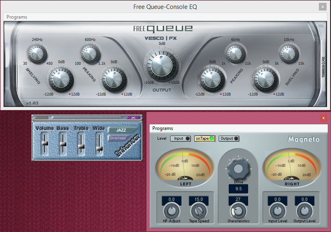Click the Bass slider in Enhancer

click(x=63, y=144)
